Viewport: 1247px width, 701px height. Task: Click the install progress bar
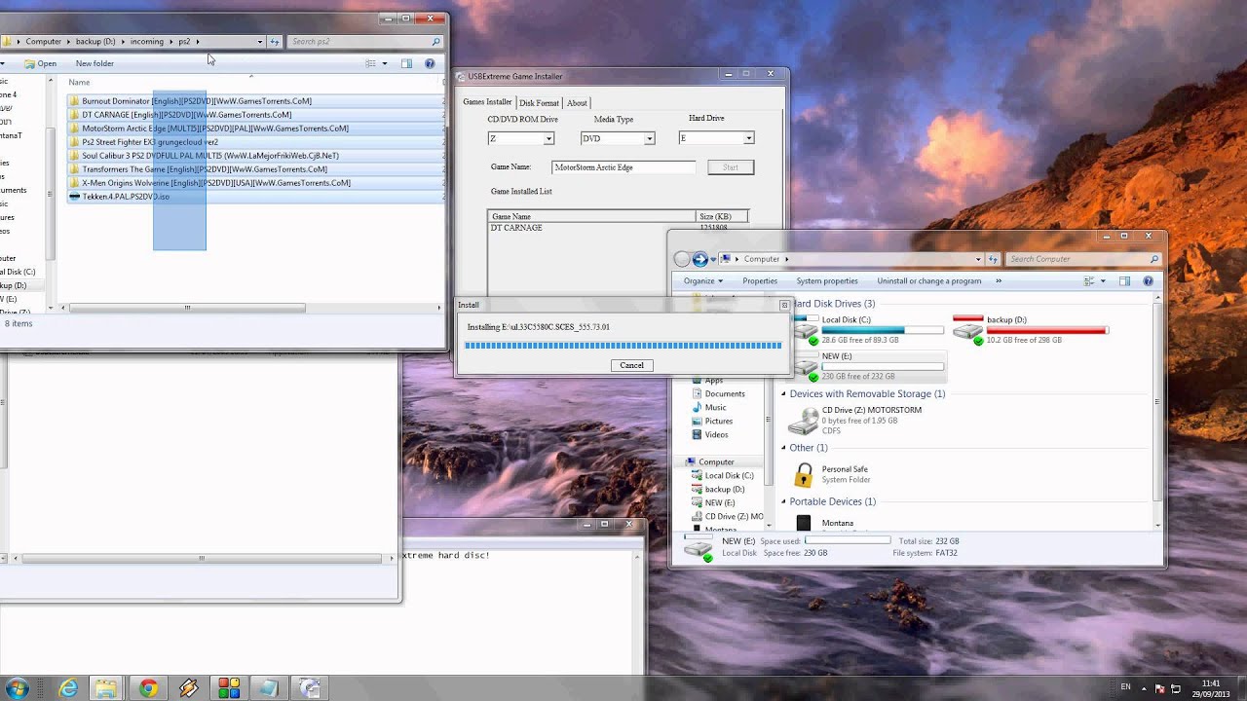(x=623, y=345)
